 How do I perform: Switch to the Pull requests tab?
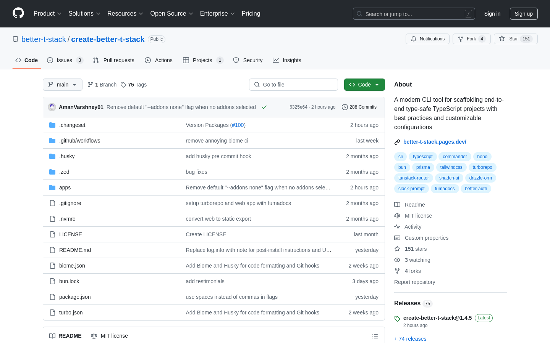click(x=114, y=60)
